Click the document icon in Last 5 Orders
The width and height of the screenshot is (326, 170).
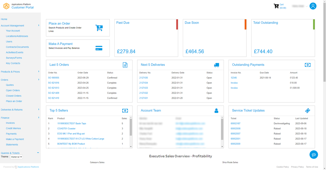[x=125, y=65]
